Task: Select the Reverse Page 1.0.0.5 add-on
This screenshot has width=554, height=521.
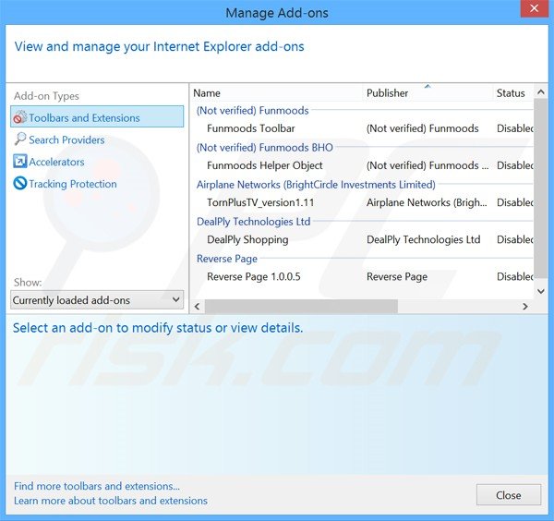Action: point(363,277)
